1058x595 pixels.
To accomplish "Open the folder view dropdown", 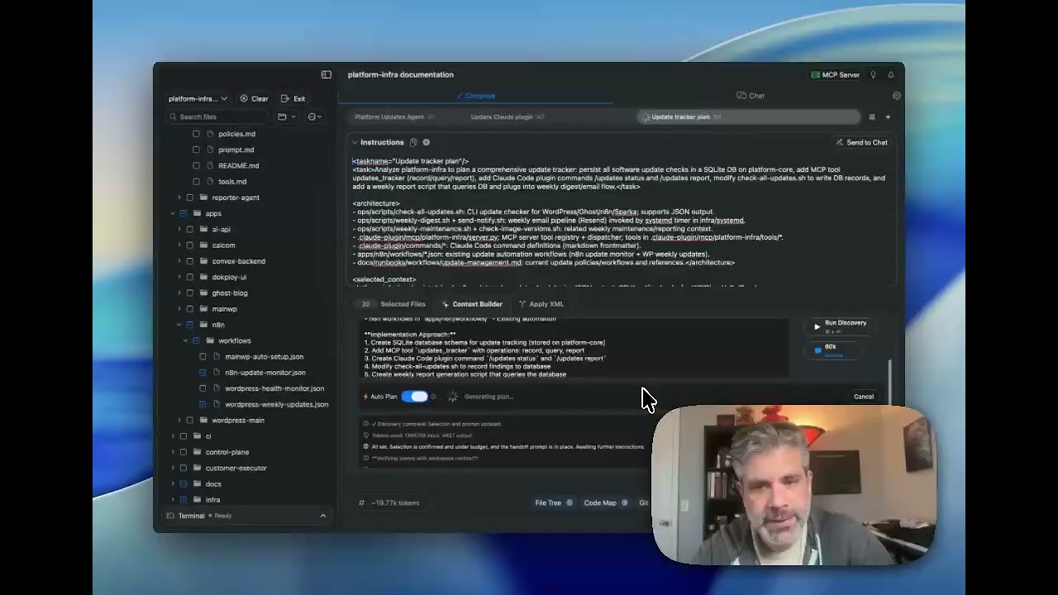I will click(287, 117).
